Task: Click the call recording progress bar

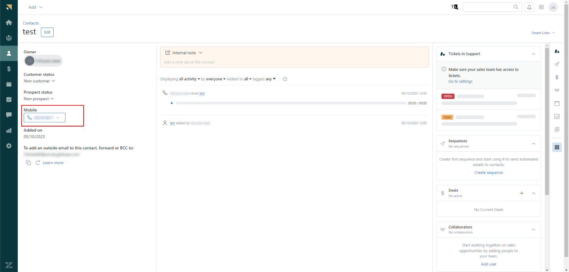Action: [x=291, y=103]
